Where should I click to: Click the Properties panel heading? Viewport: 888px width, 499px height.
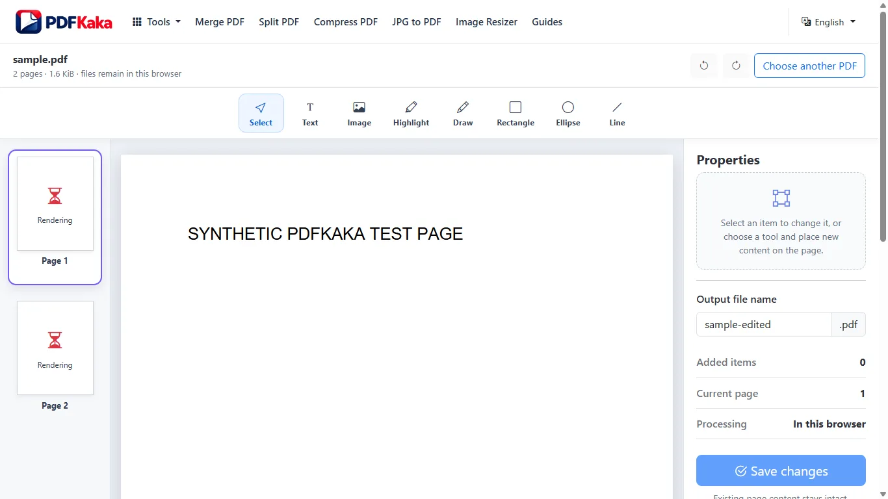[728, 160]
